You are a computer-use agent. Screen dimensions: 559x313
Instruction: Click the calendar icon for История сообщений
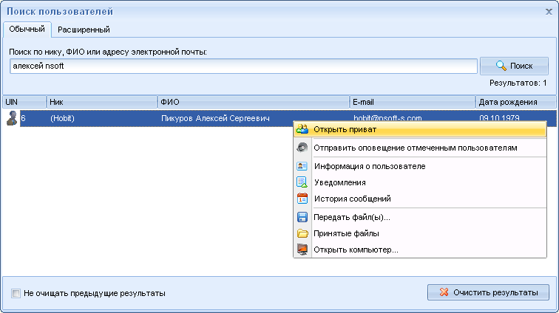[302, 199]
